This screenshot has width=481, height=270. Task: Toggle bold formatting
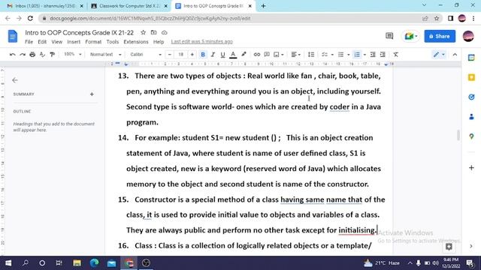point(203,55)
